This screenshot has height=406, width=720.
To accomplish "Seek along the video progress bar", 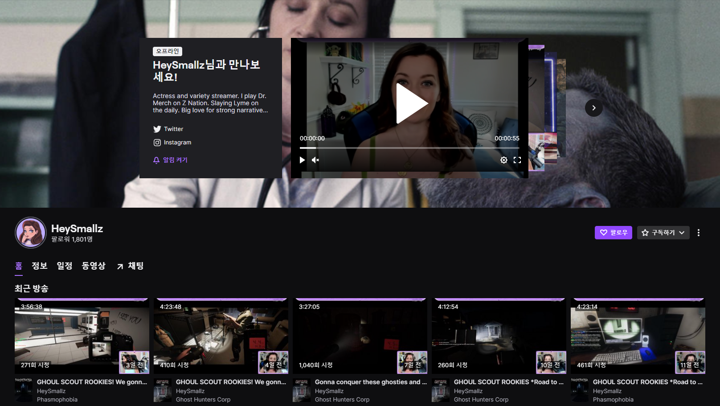I will click(409, 148).
